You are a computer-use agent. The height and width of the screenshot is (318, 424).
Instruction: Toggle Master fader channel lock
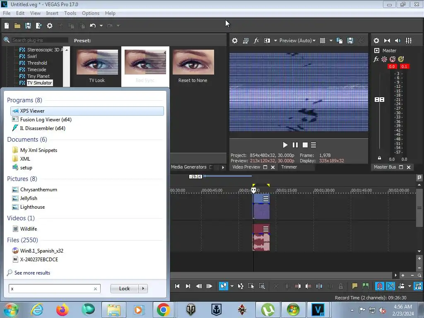tap(379, 158)
